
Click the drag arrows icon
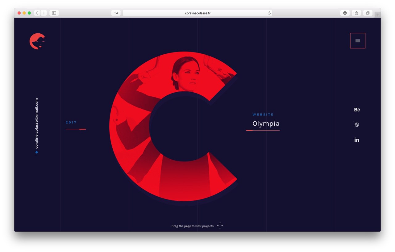pos(220,225)
